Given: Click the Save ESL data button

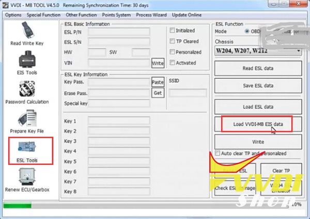Looking at the screenshot, I should (258, 86).
